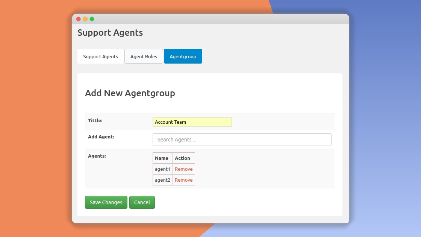The image size is (421, 237).
Task: Click the Action column header
Action: pyautogui.click(x=182, y=158)
